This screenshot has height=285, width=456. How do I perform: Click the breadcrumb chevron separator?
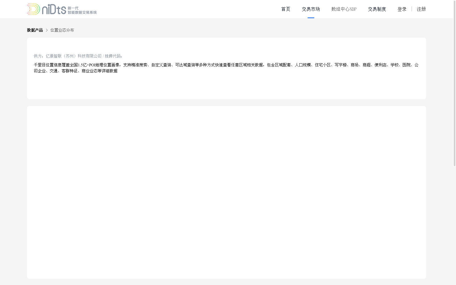coord(47,30)
